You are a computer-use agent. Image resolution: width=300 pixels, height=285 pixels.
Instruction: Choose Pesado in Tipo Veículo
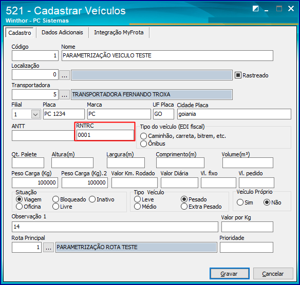[x=184, y=199]
